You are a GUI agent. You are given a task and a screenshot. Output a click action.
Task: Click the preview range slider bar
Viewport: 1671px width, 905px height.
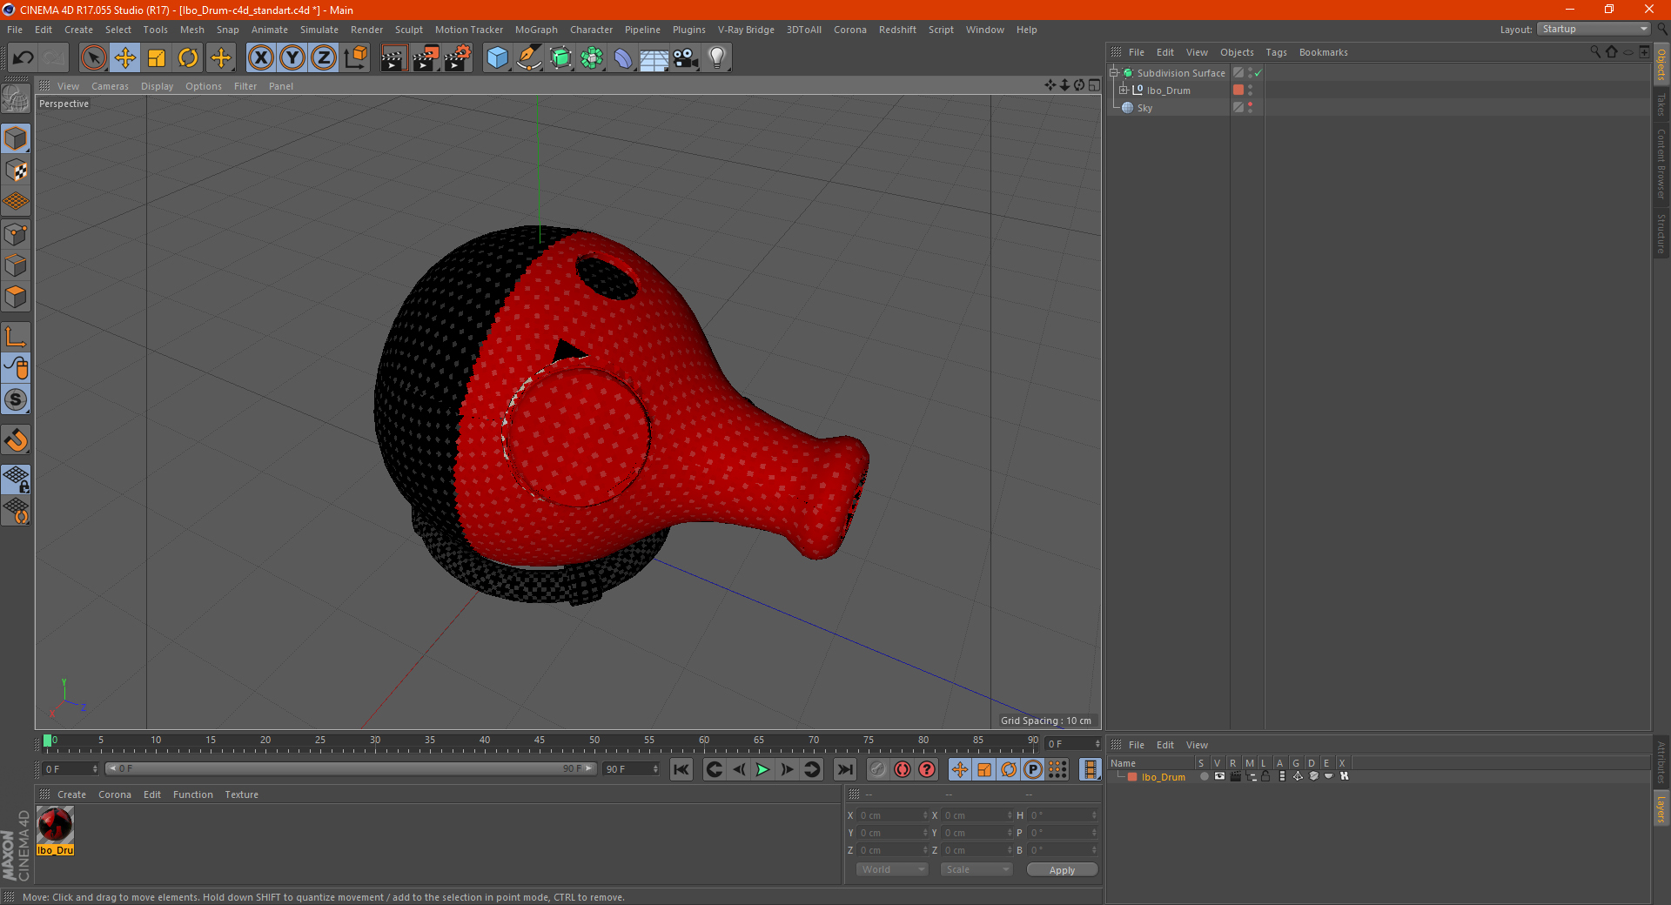click(351, 768)
